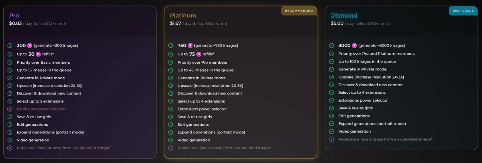This screenshot has height=163, width=482.
Task: Select the Platinum plan title
Action: coord(183,16)
